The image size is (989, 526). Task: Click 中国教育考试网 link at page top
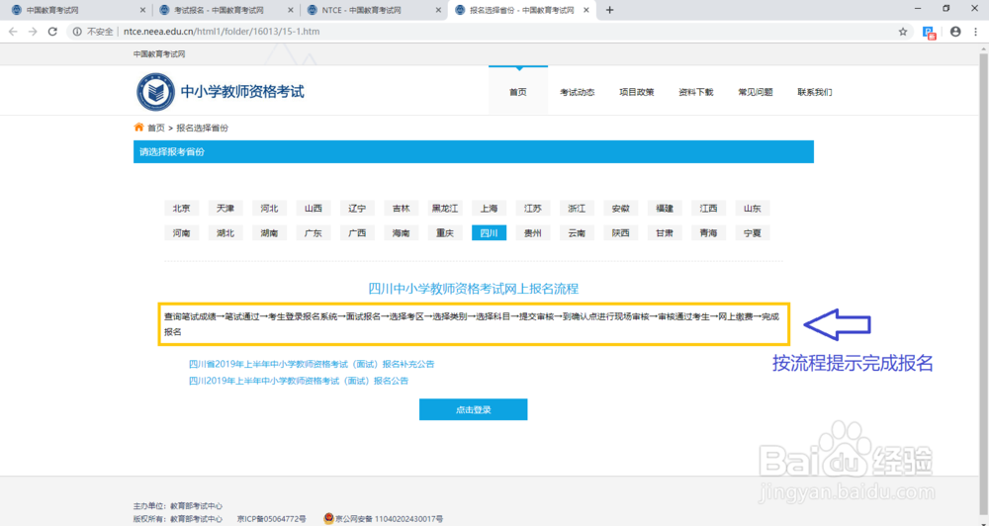point(159,54)
